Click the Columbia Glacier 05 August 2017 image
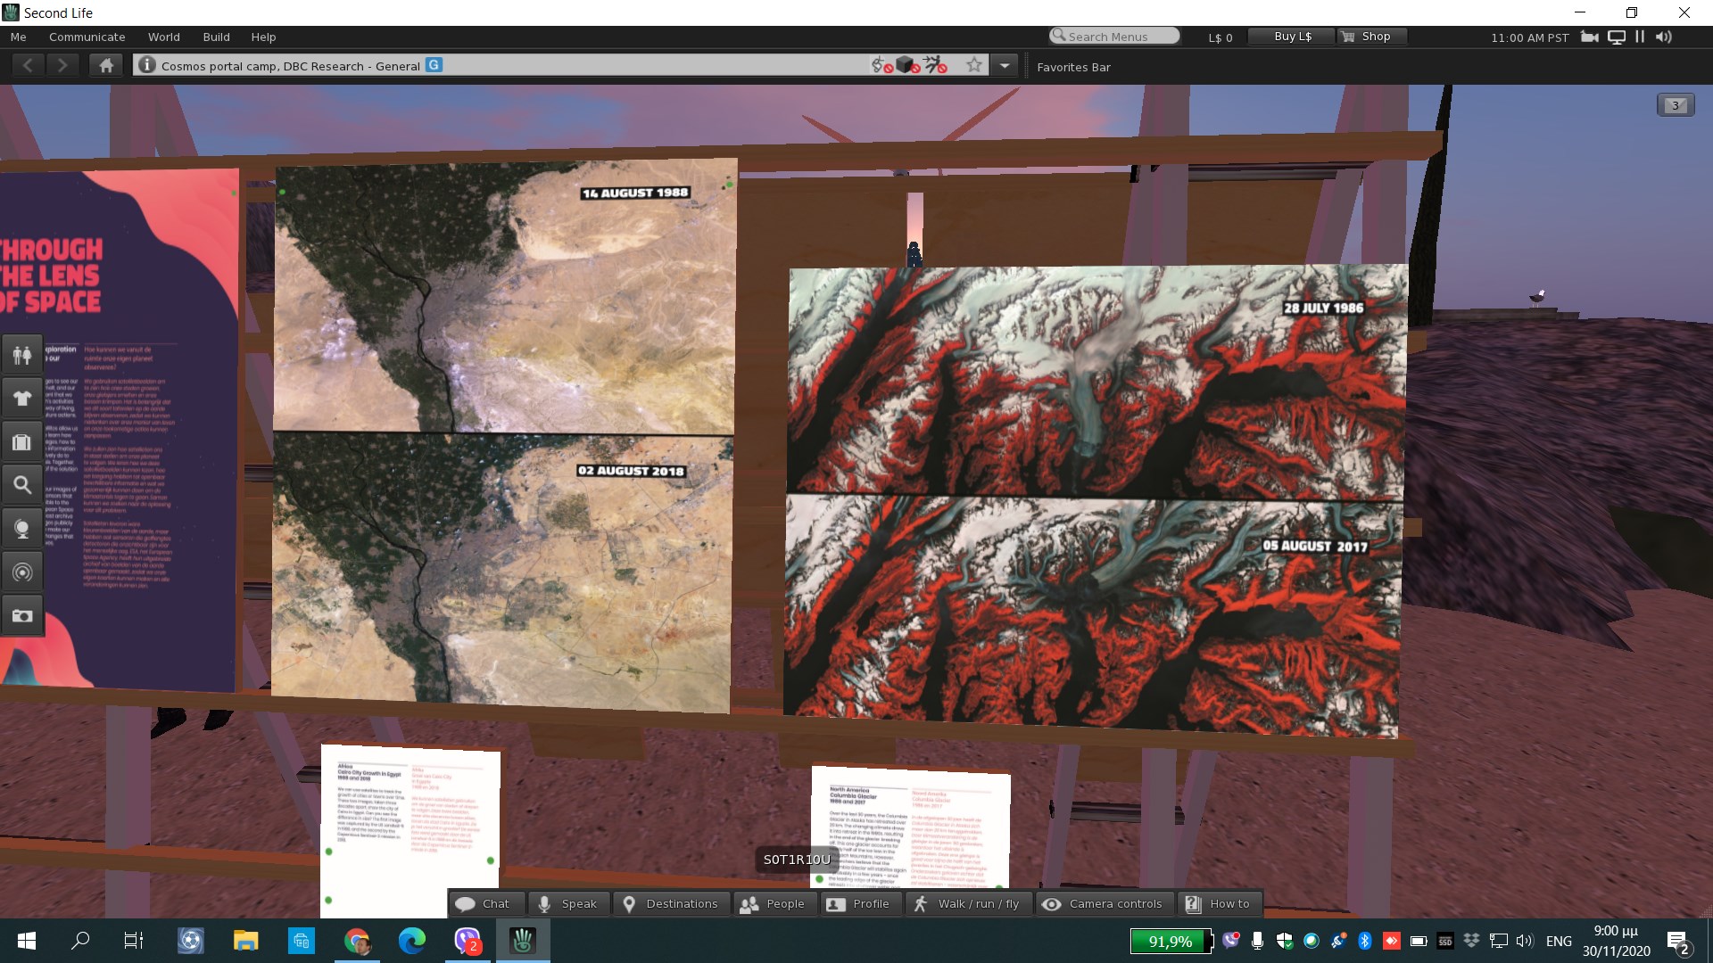The height and width of the screenshot is (963, 1713). click(x=1093, y=615)
